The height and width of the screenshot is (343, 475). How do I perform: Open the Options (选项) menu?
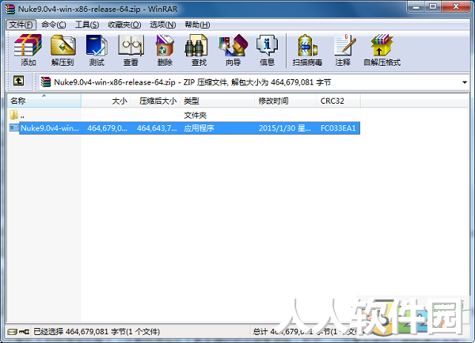[162, 25]
